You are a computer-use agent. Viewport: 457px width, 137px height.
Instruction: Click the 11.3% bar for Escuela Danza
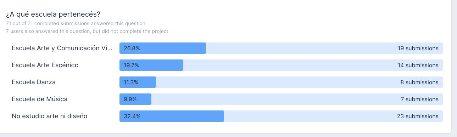(138, 82)
